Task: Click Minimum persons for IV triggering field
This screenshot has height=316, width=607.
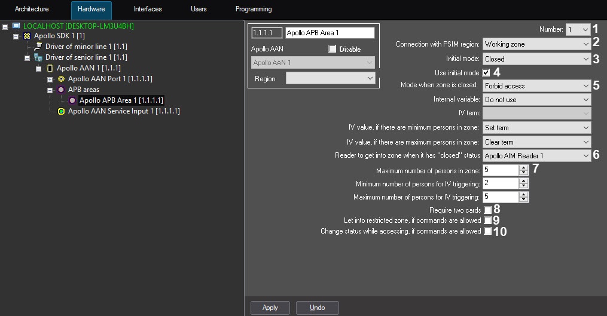Action: 501,183
